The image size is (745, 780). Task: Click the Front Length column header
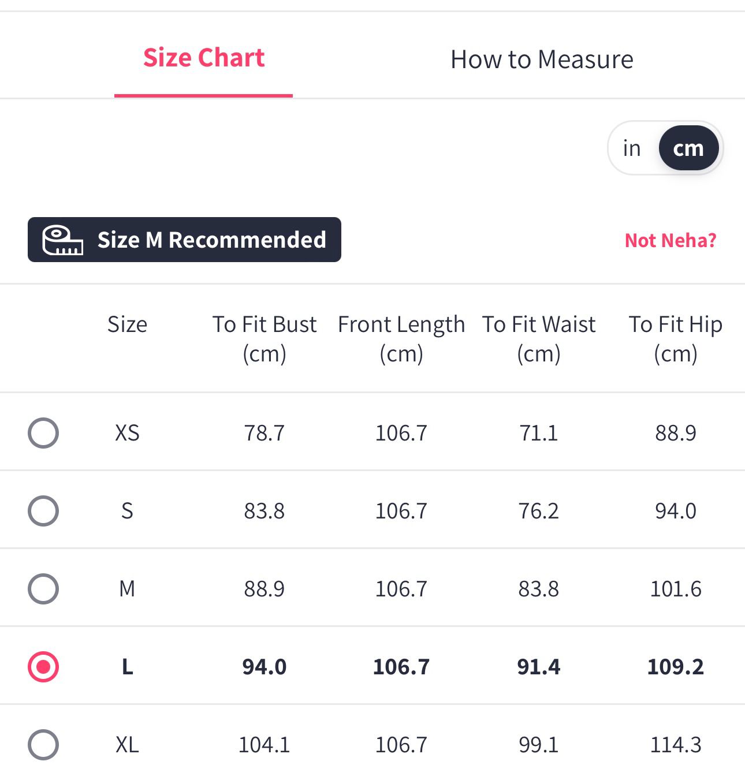[x=401, y=338]
